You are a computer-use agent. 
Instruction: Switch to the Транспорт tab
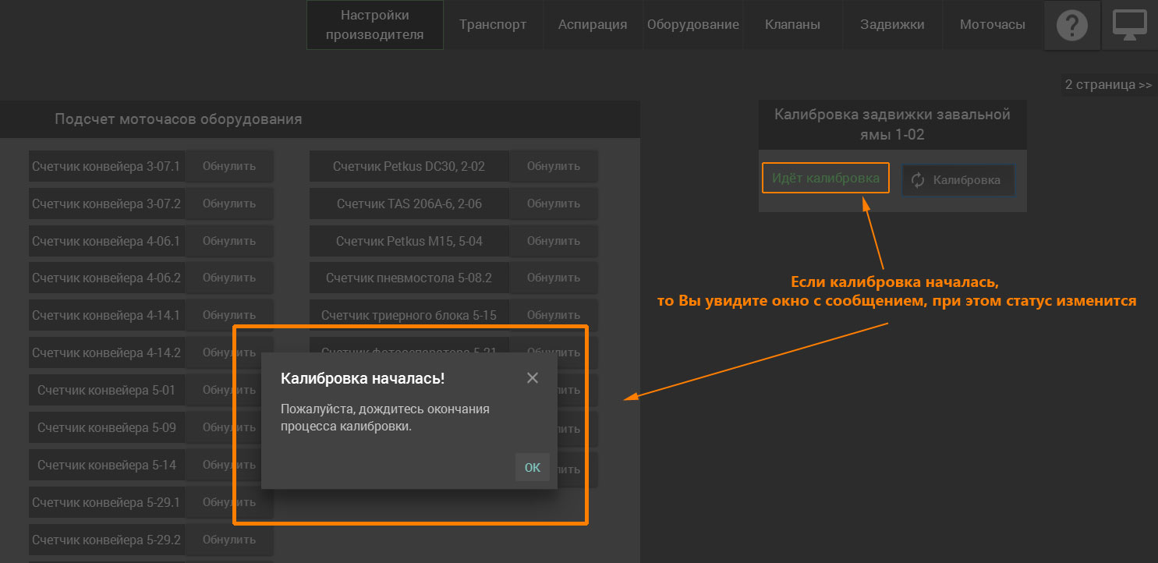493,25
